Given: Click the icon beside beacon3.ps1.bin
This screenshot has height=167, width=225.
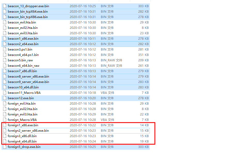Looking at the screenshot, I should tap(5, 49).
